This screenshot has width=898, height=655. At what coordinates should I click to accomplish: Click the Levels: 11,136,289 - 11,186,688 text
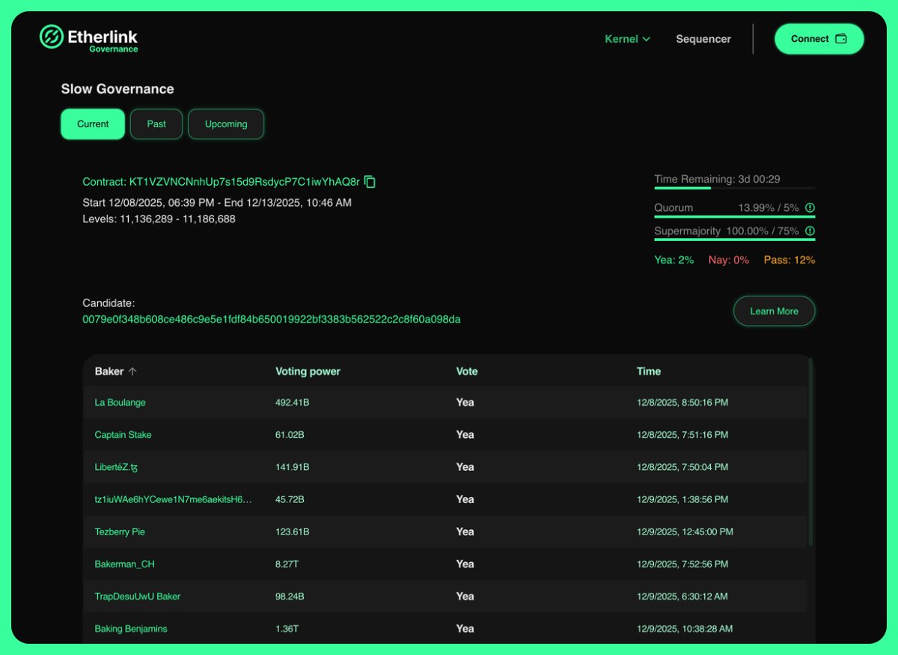159,219
